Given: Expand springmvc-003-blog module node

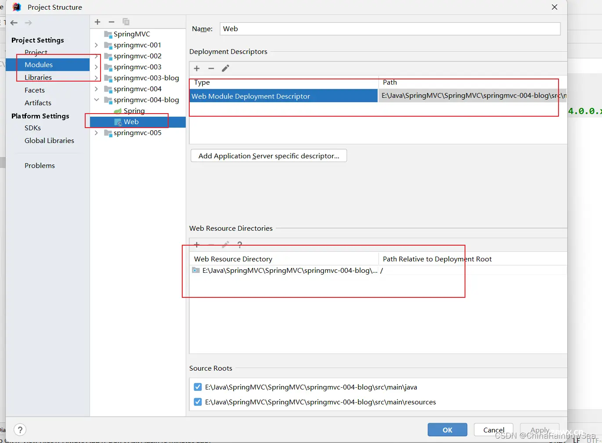Looking at the screenshot, I should tap(96, 78).
